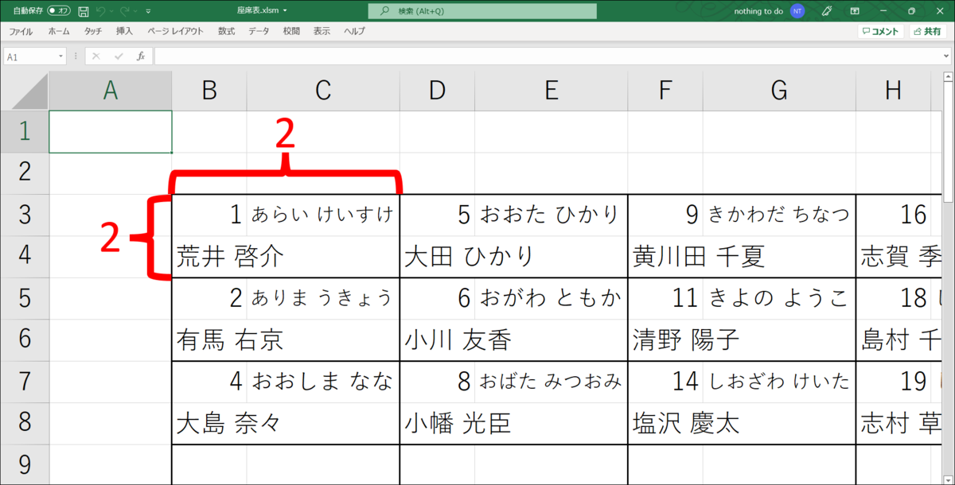
Task: Select row 5 header
Action: (25, 298)
